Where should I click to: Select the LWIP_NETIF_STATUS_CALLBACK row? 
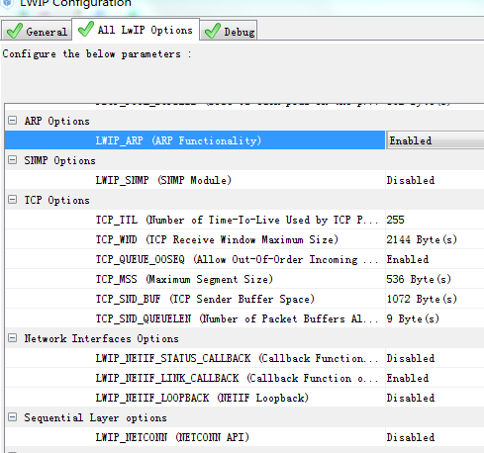click(x=195, y=358)
